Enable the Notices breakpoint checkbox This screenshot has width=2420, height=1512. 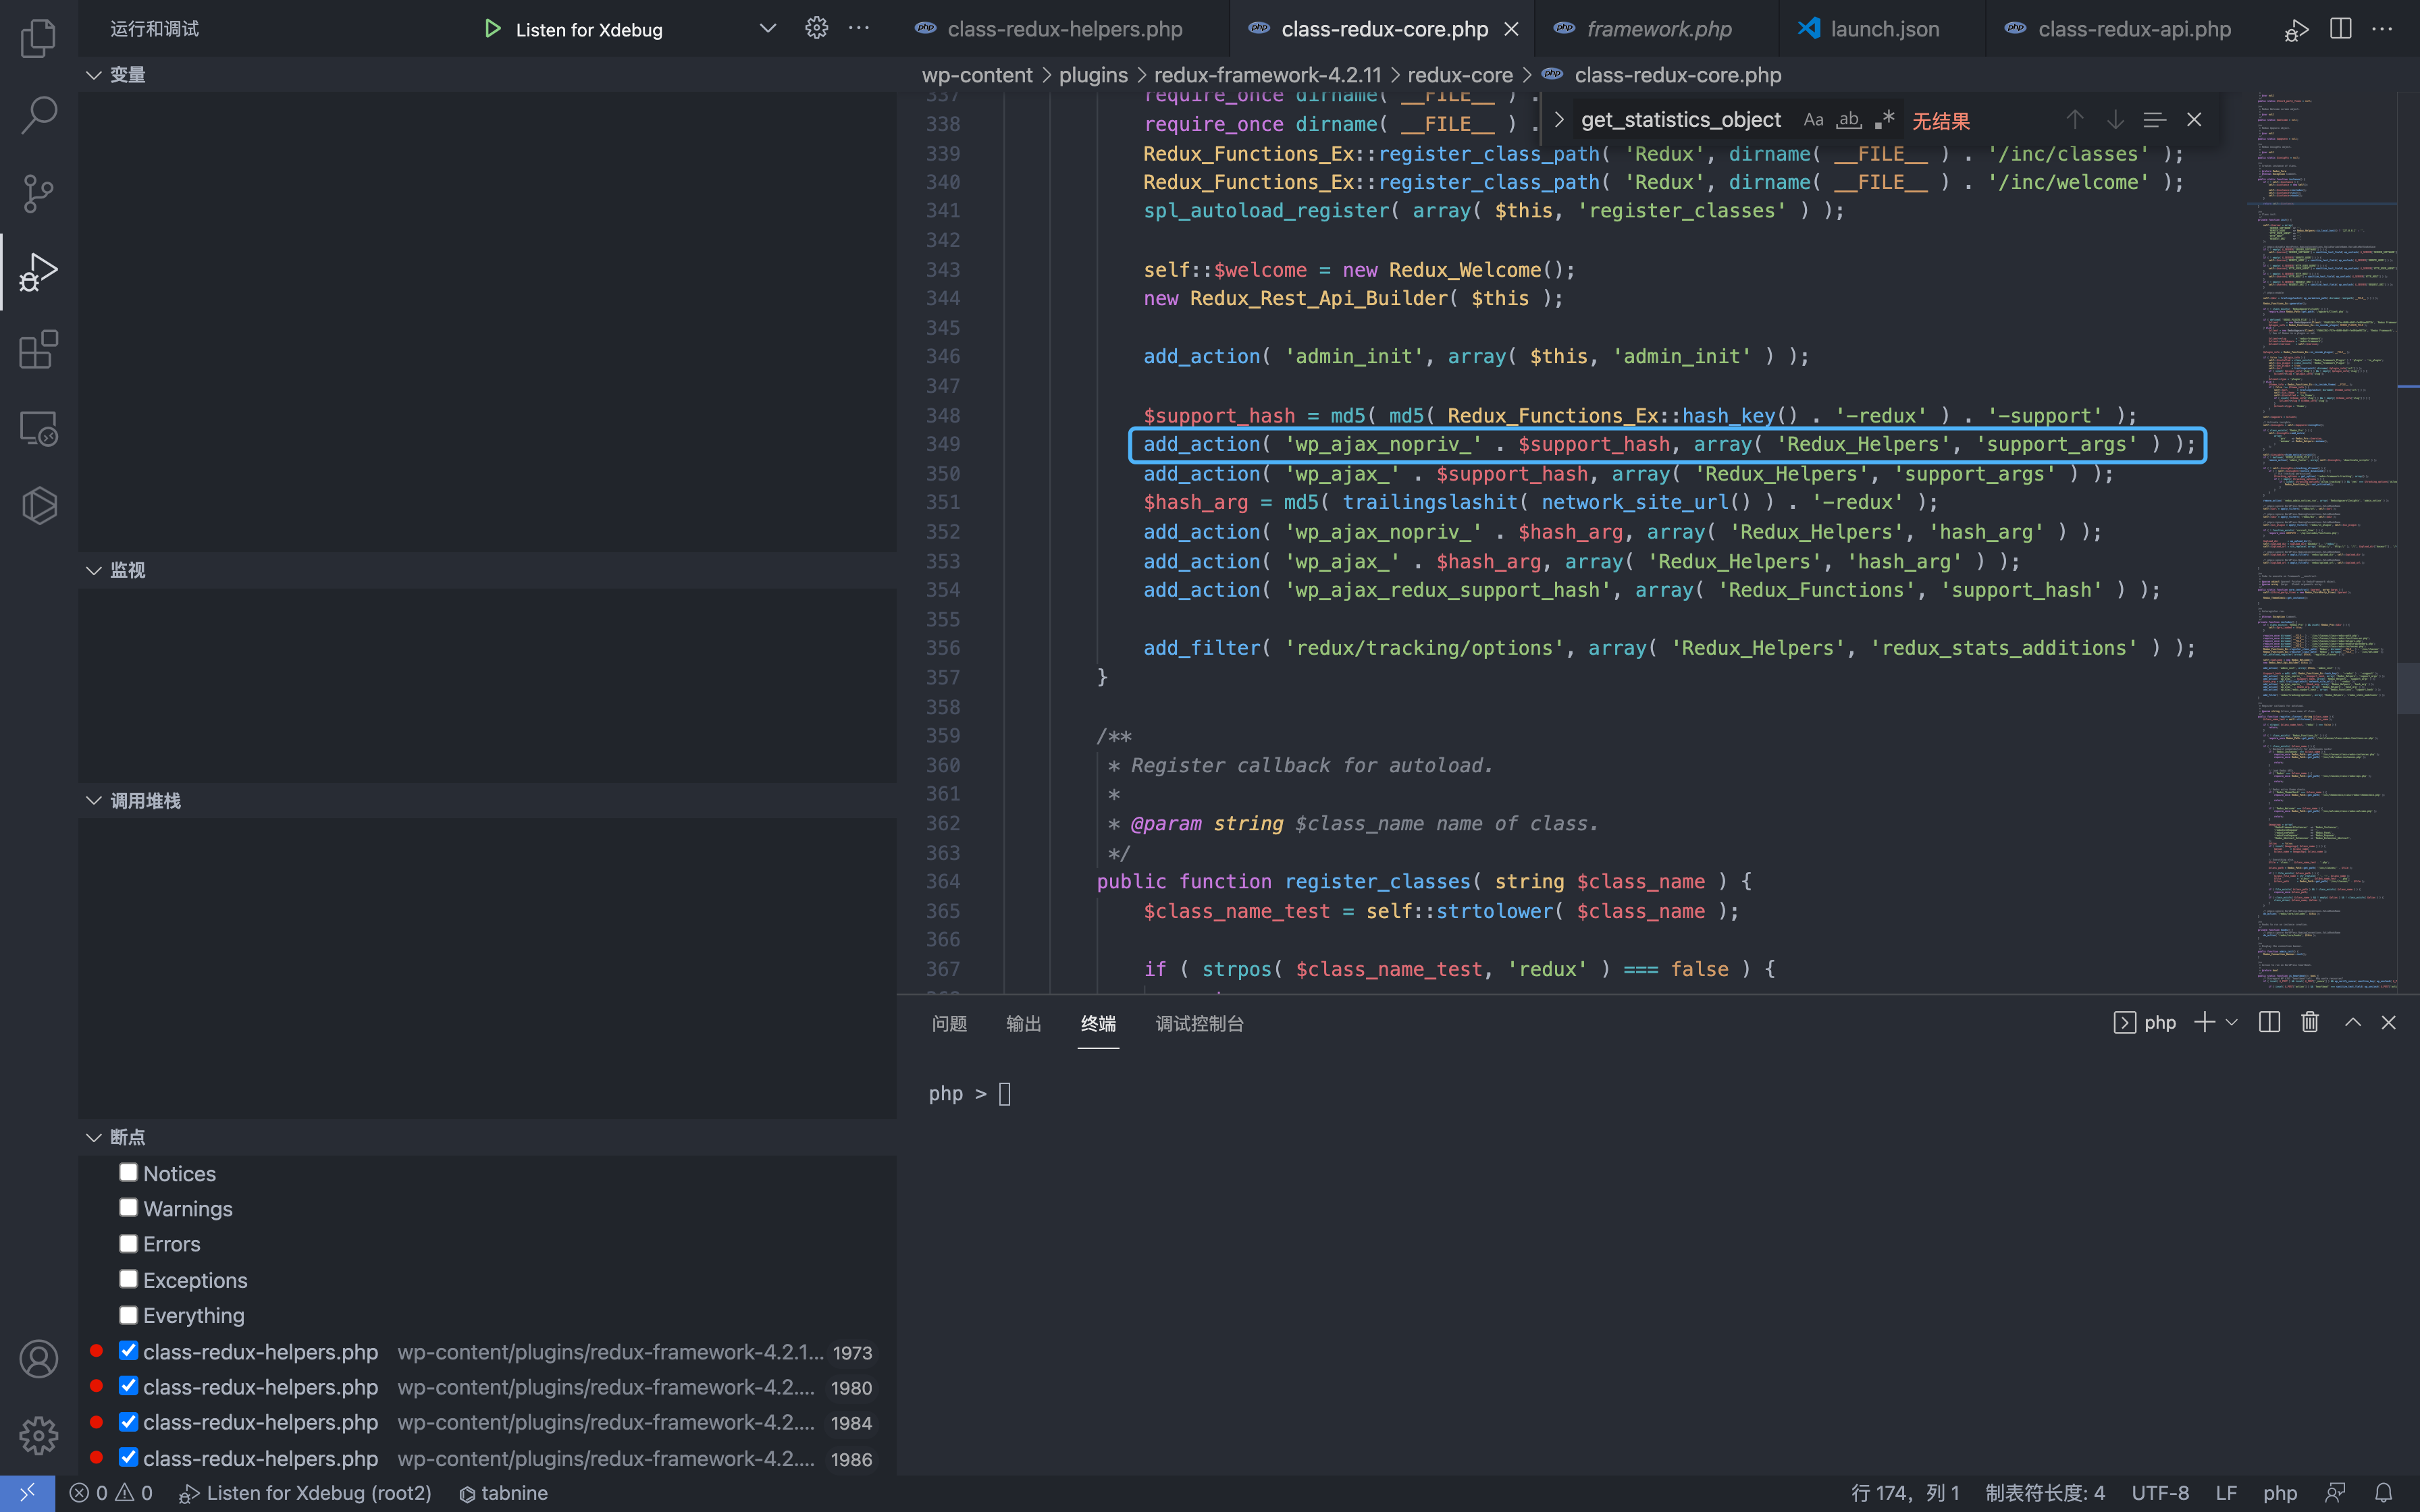(x=128, y=1172)
